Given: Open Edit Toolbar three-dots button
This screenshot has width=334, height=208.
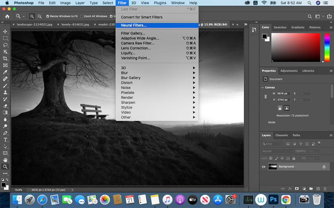Looking at the screenshot, I should [x=5, y=174].
